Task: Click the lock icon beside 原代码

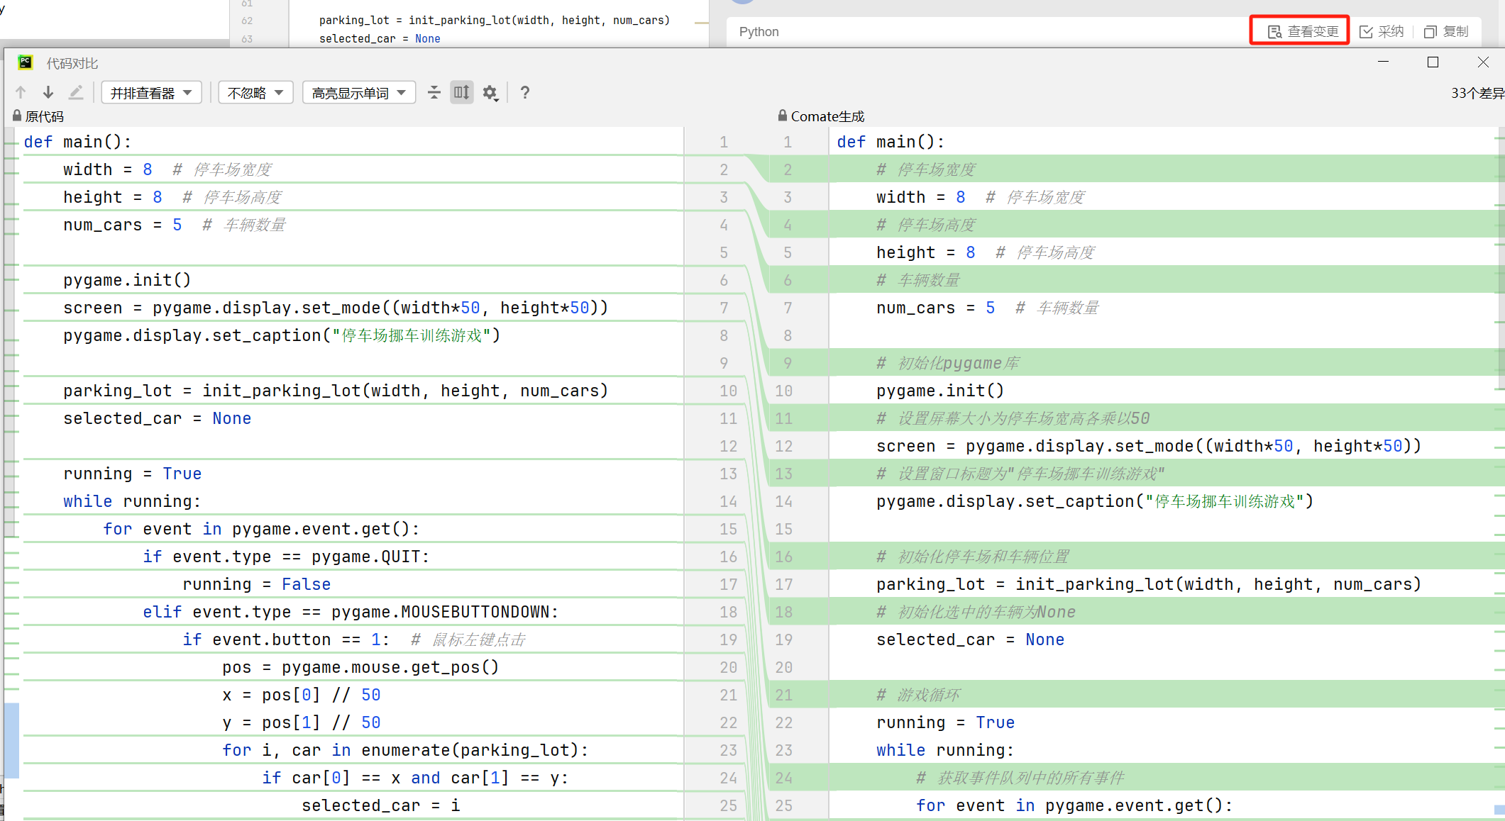Action: click(16, 116)
